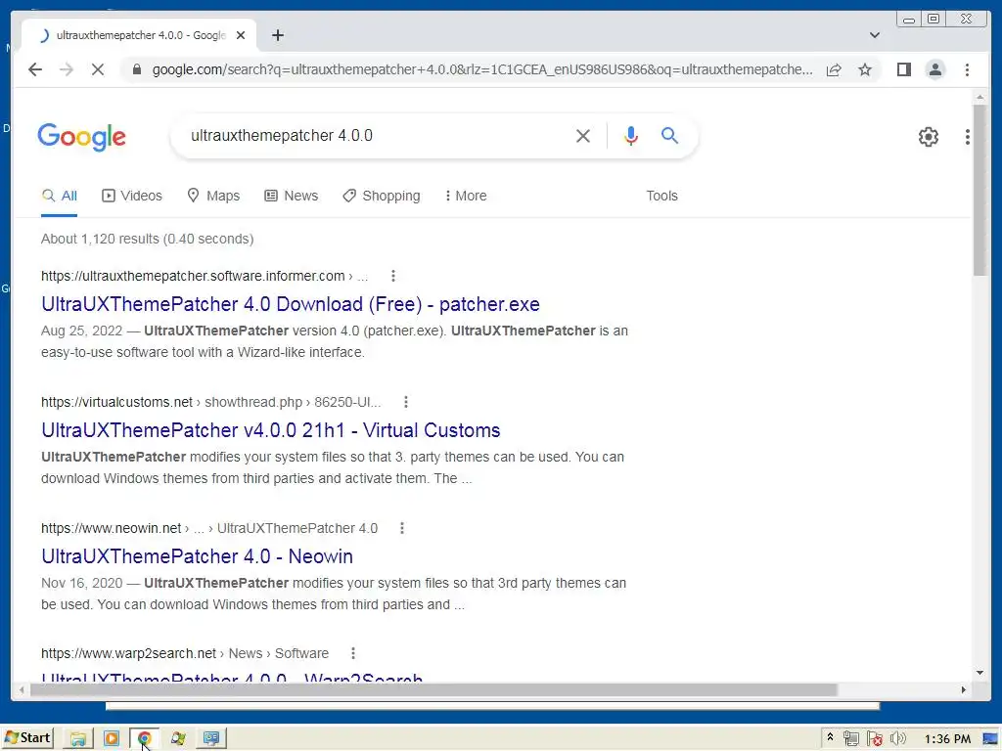Screen dimensions: 1002x751
Task: Toggle the Chrome side panel
Action: point(903,69)
